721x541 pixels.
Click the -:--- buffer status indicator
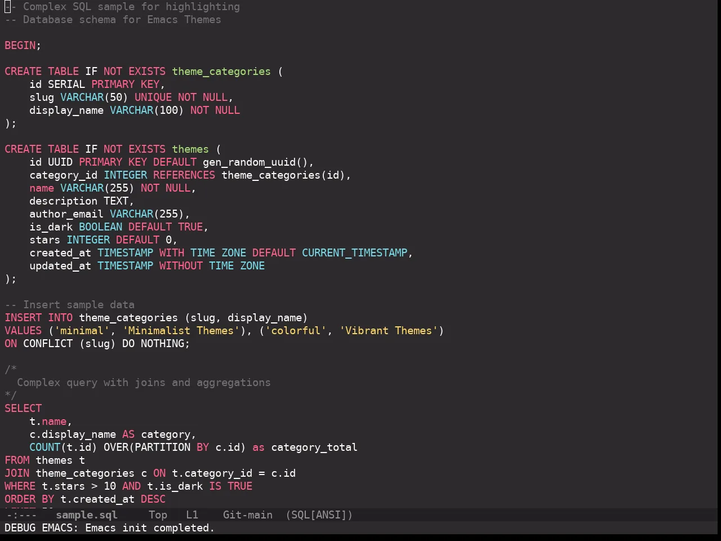[x=21, y=515]
